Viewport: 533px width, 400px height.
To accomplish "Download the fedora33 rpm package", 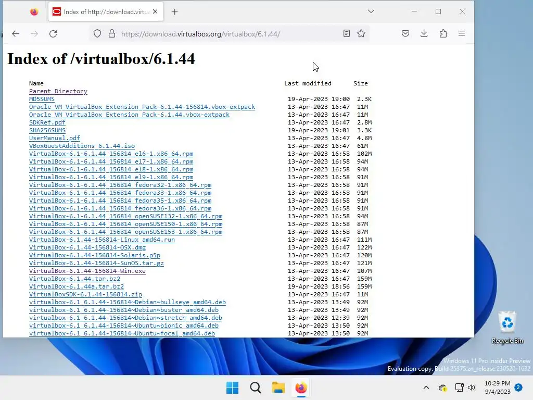I will coord(120,193).
